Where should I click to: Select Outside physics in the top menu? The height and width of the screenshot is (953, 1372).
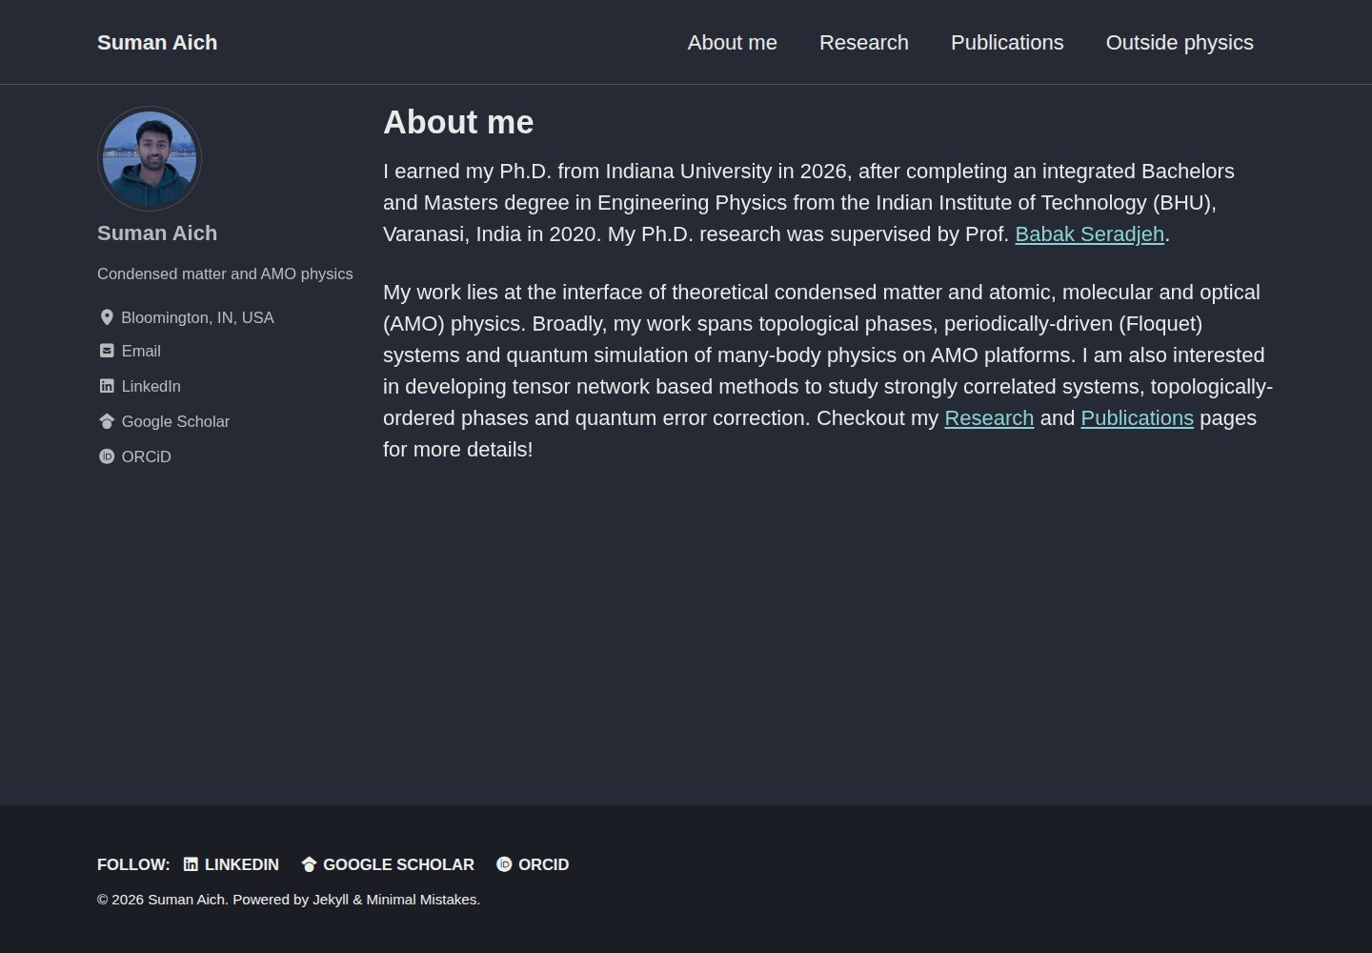click(x=1180, y=43)
